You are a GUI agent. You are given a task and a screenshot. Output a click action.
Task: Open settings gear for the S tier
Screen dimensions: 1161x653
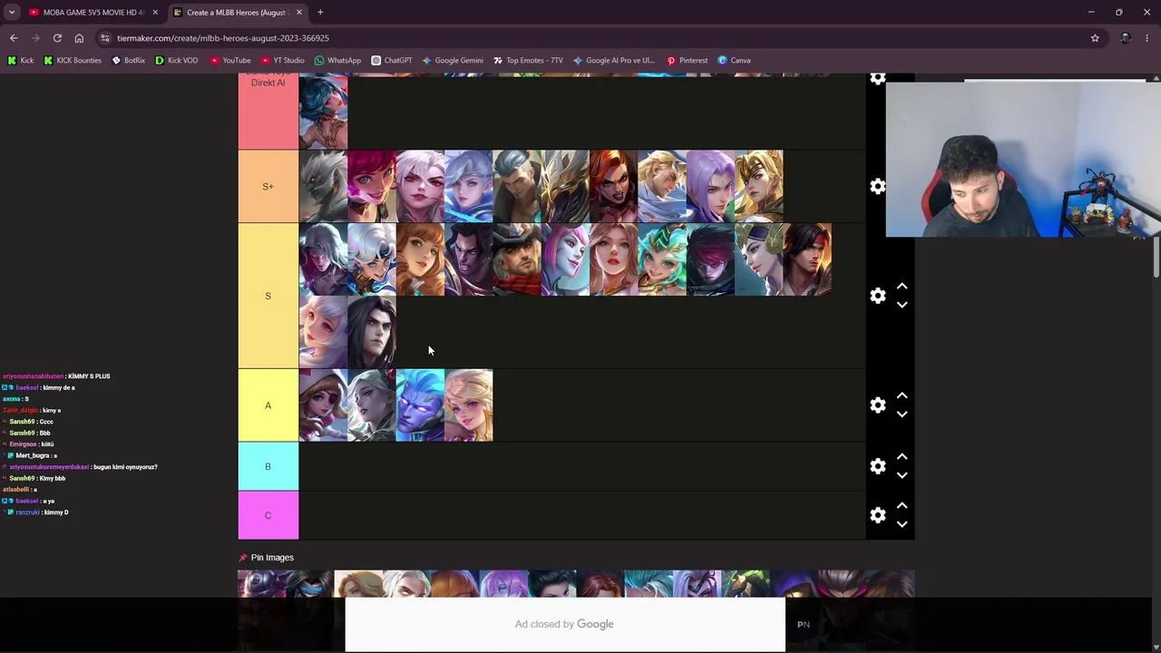[x=877, y=296]
